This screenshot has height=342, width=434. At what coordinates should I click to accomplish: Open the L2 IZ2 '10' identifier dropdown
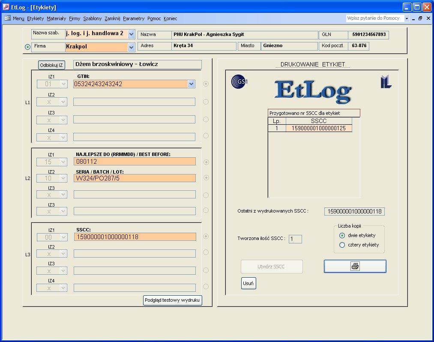coord(63,178)
